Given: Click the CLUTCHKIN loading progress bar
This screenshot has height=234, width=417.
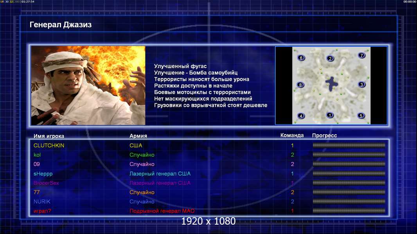Looking at the screenshot, I should coord(349,145).
